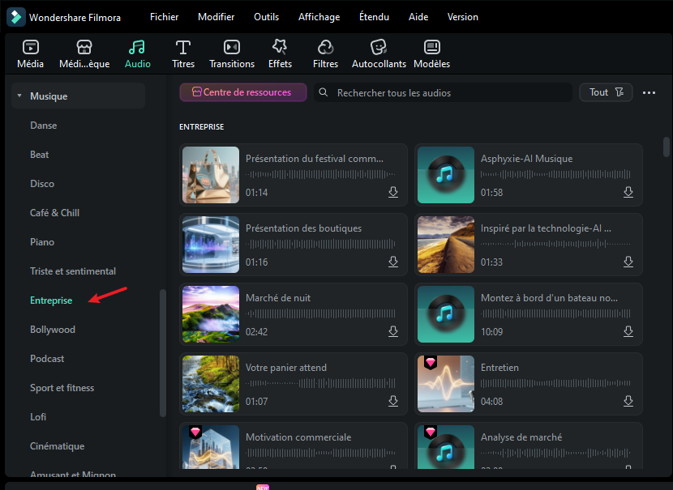
Task: Open the Outils menu
Action: tap(266, 17)
